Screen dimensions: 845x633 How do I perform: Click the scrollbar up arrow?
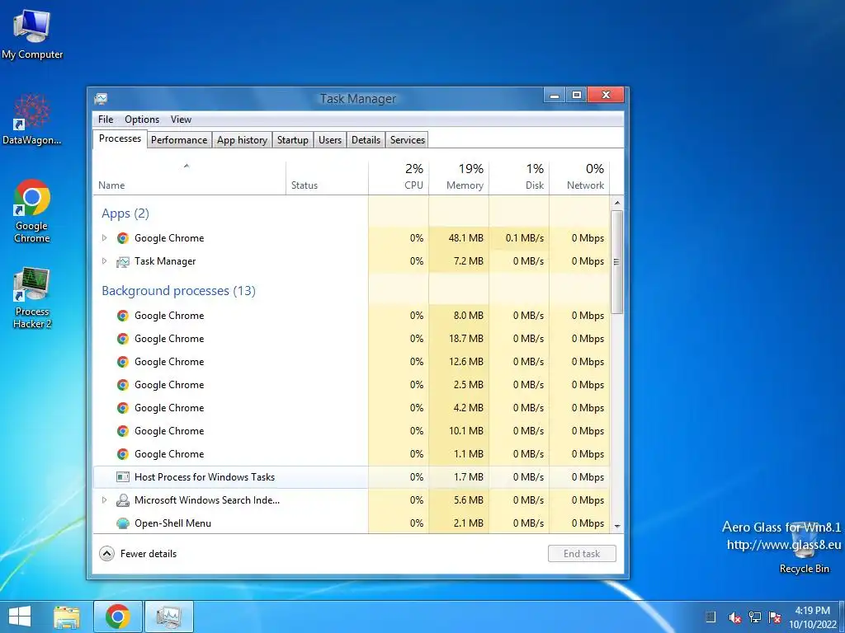[x=617, y=203]
